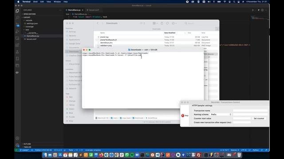Open Finder action (more) dropdown
Viewport: 284px width, 159px height.
click(x=174, y=23)
